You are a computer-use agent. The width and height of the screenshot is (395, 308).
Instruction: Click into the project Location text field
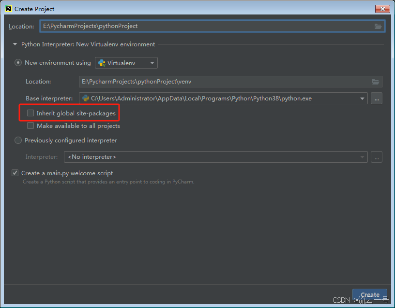point(212,26)
